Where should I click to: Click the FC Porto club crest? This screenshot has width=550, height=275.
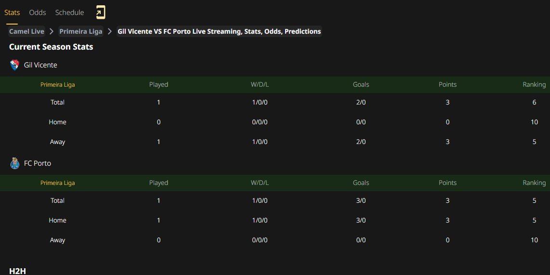15,163
